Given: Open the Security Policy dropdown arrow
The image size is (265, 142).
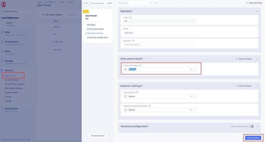Looking at the screenshot, I should 194,96.
